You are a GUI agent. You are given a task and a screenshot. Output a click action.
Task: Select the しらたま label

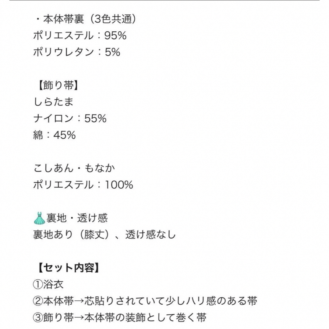click(x=53, y=102)
